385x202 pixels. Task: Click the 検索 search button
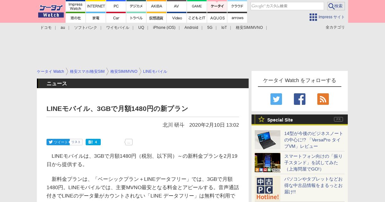point(336,6)
